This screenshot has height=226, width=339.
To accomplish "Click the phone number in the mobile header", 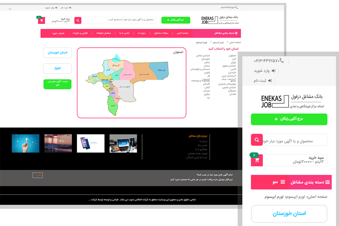I will coord(267,61).
